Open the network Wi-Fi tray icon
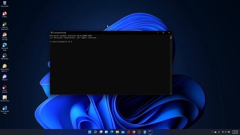 tap(223, 132)
